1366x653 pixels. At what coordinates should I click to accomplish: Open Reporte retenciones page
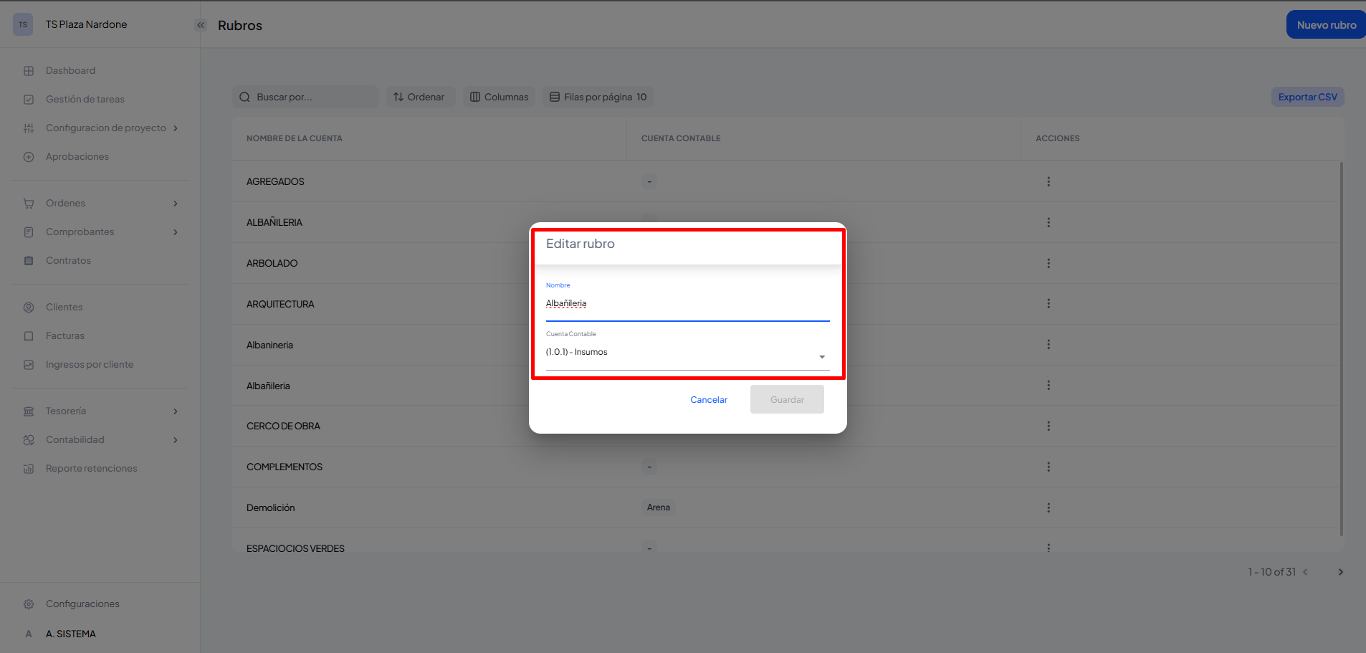coord(91,469)
